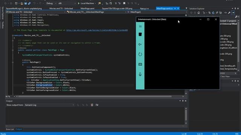Close the Output panel
Viewport: 241px width, 135px height.
pos(186,101)
